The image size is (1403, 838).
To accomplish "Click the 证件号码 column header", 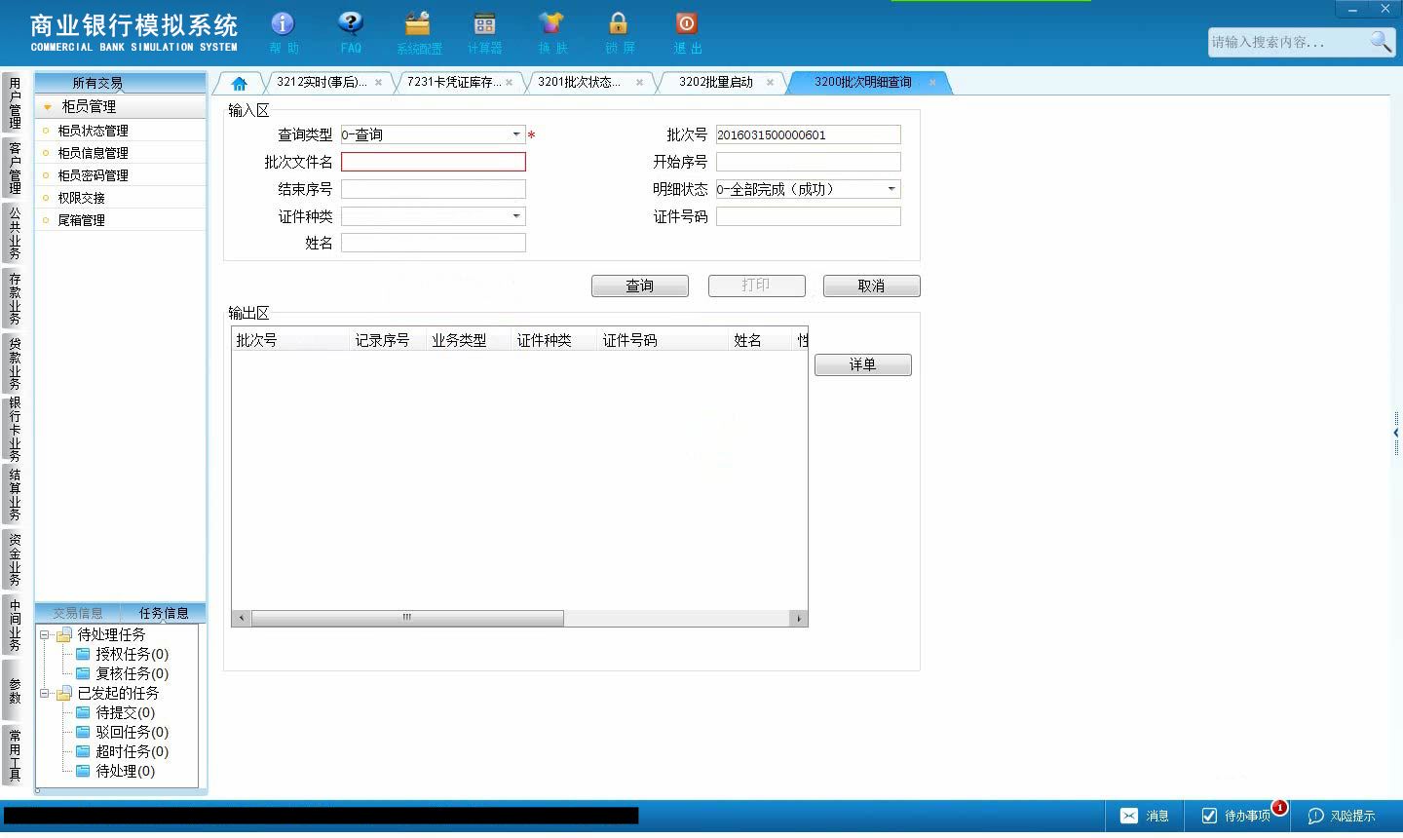I will (x=663, y=340).
